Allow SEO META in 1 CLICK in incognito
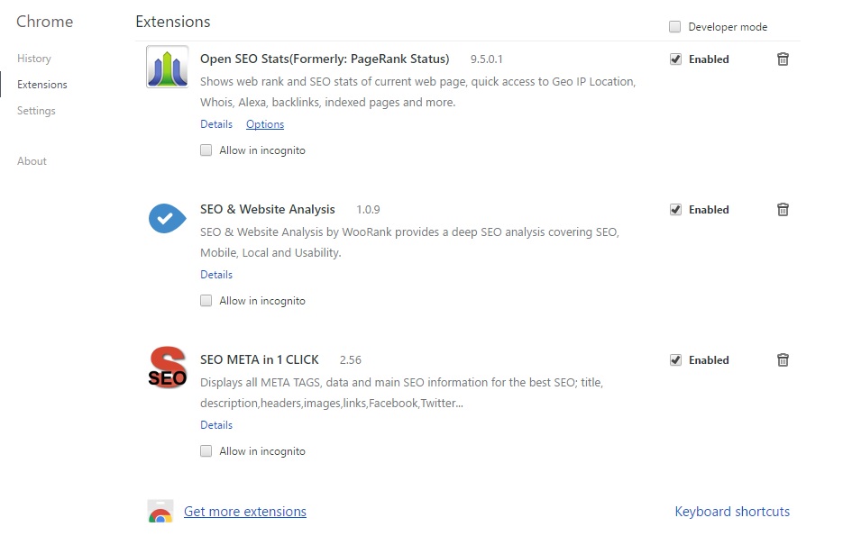Screen dimensions: 843x554 click(206, 451)
